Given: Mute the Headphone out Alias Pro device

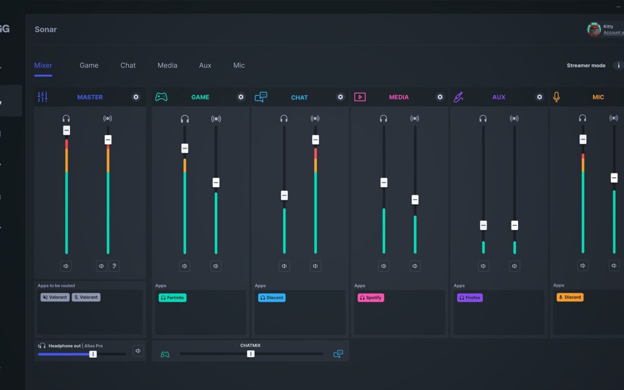Looking at the screenshot, I should pyautogui.click(x=138, y=351).
